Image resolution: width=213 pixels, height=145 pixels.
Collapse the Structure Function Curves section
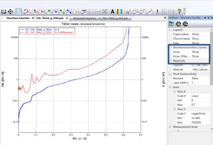click(x=170, y=47)
